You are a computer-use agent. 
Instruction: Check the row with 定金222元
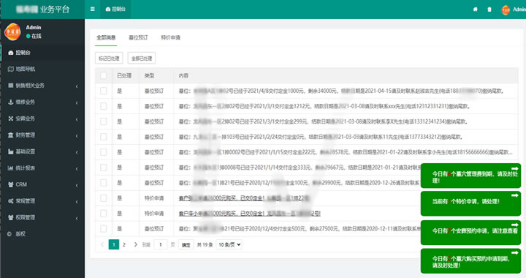point(103,152)
